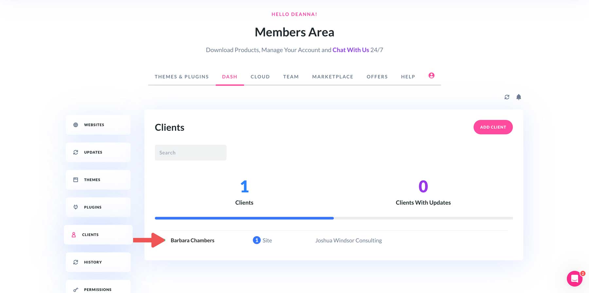Screen dimensions: 589x293
Task: Click the plug icon beside Plugins
Action: (76, 207)
